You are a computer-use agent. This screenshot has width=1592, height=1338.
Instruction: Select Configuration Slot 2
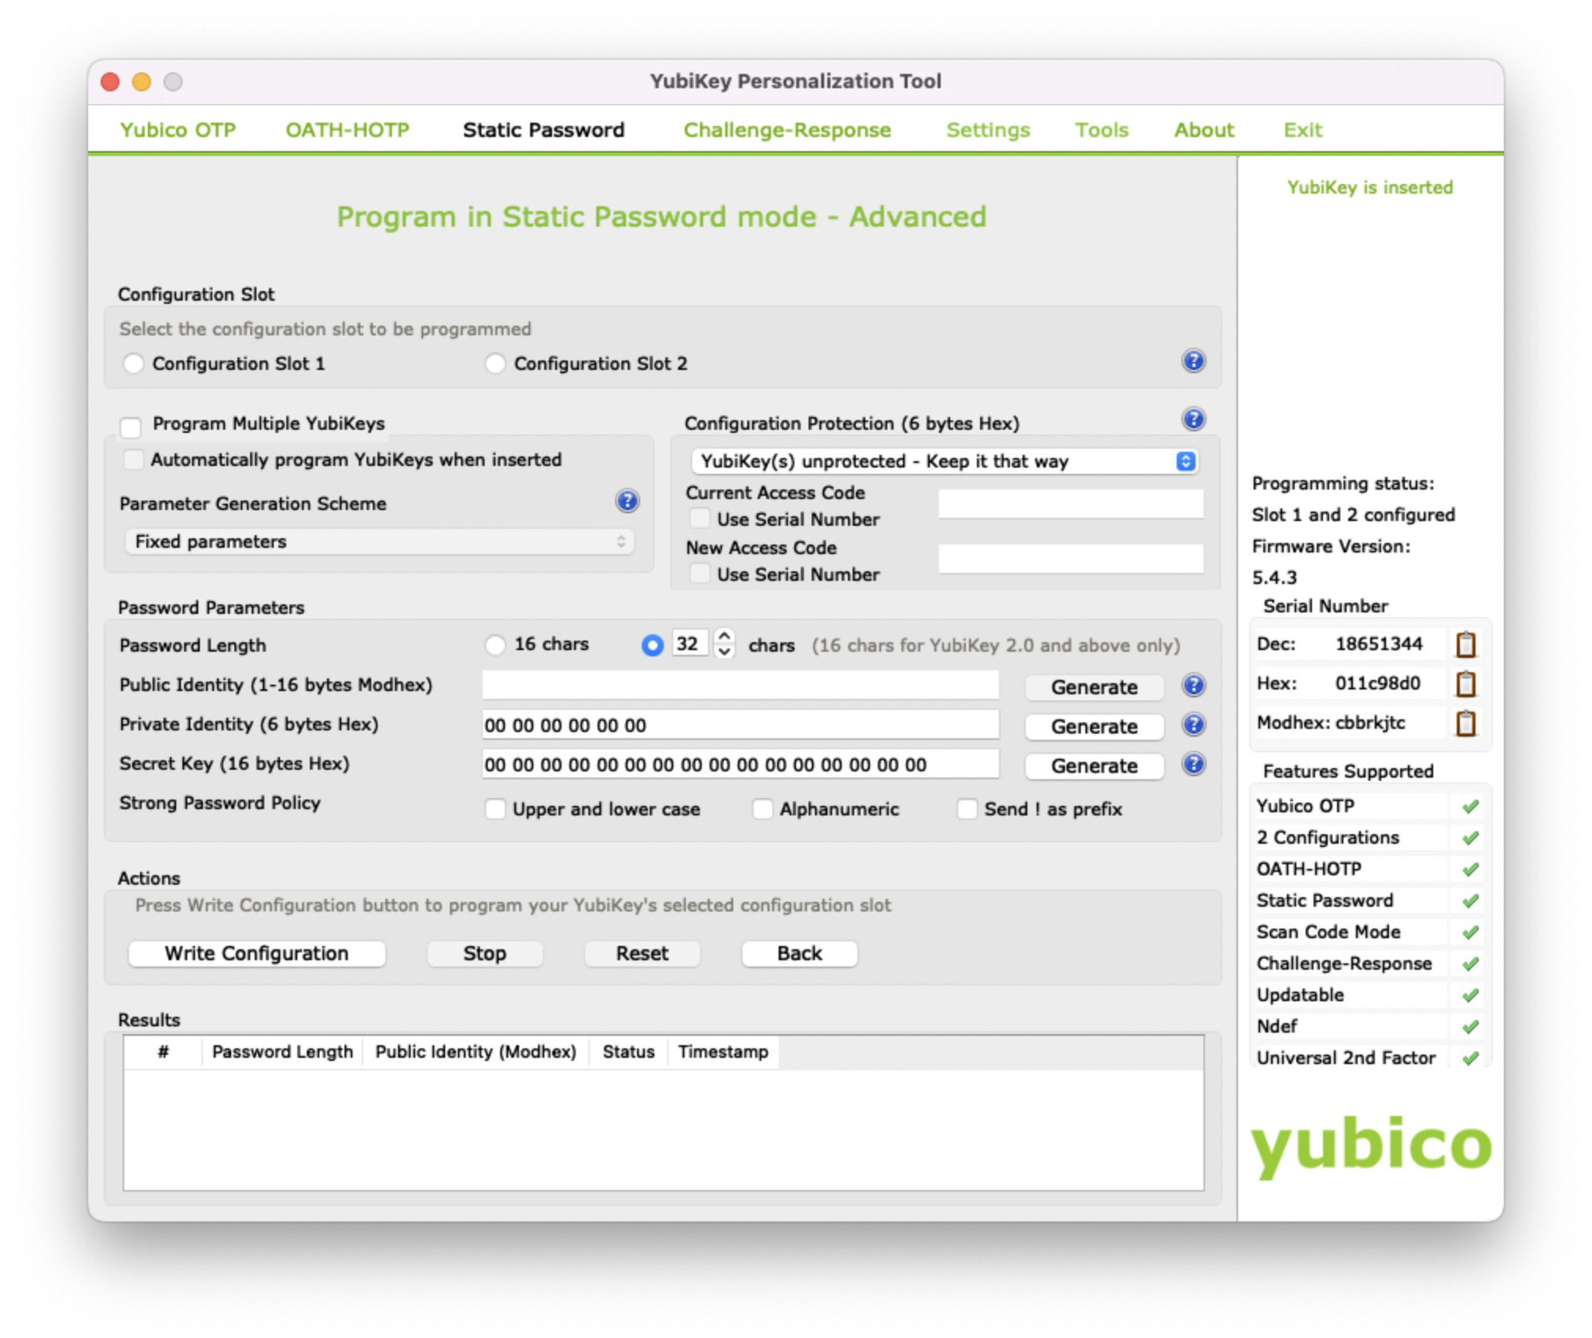[x=495, y=364]
